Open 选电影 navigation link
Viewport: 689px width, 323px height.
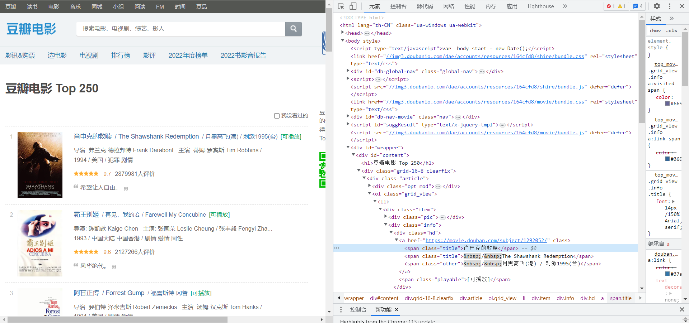[57, 56]
